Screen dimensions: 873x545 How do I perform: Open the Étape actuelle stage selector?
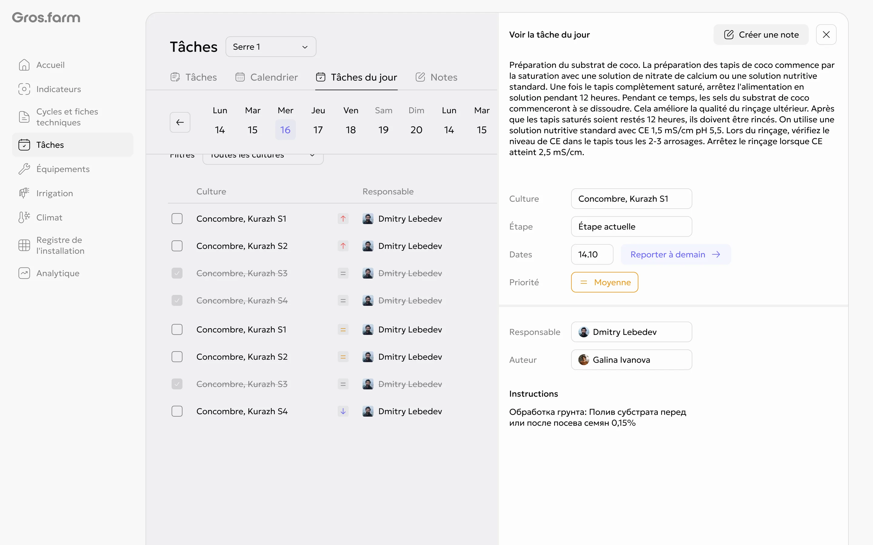[x=631, y=227]
